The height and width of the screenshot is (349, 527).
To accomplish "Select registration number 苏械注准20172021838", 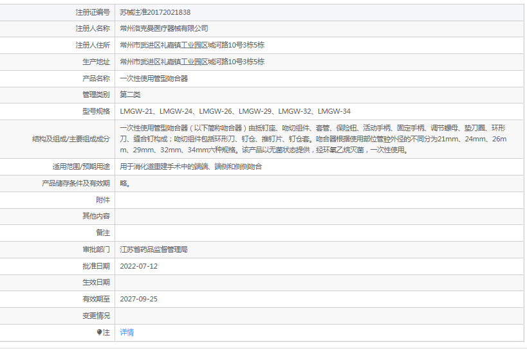I will pos(155,12).
